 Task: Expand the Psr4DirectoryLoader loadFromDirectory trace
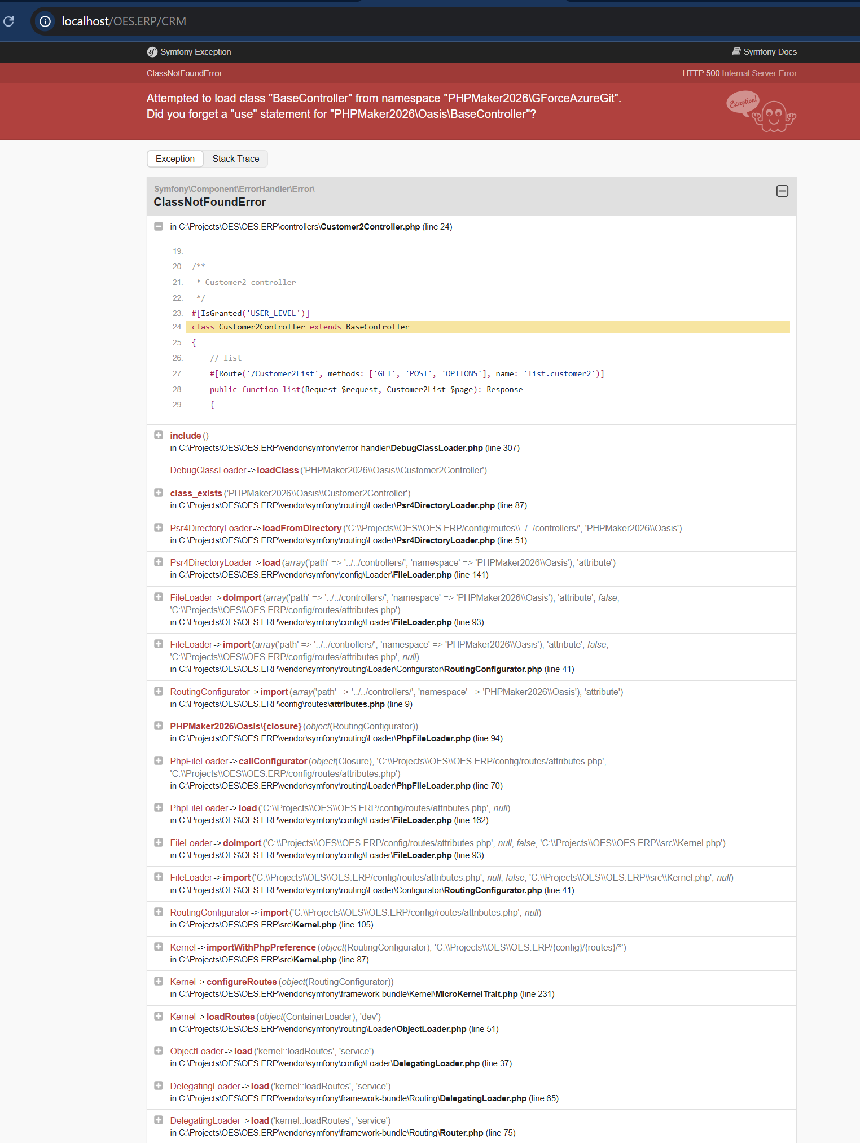(x=159, y=527)
